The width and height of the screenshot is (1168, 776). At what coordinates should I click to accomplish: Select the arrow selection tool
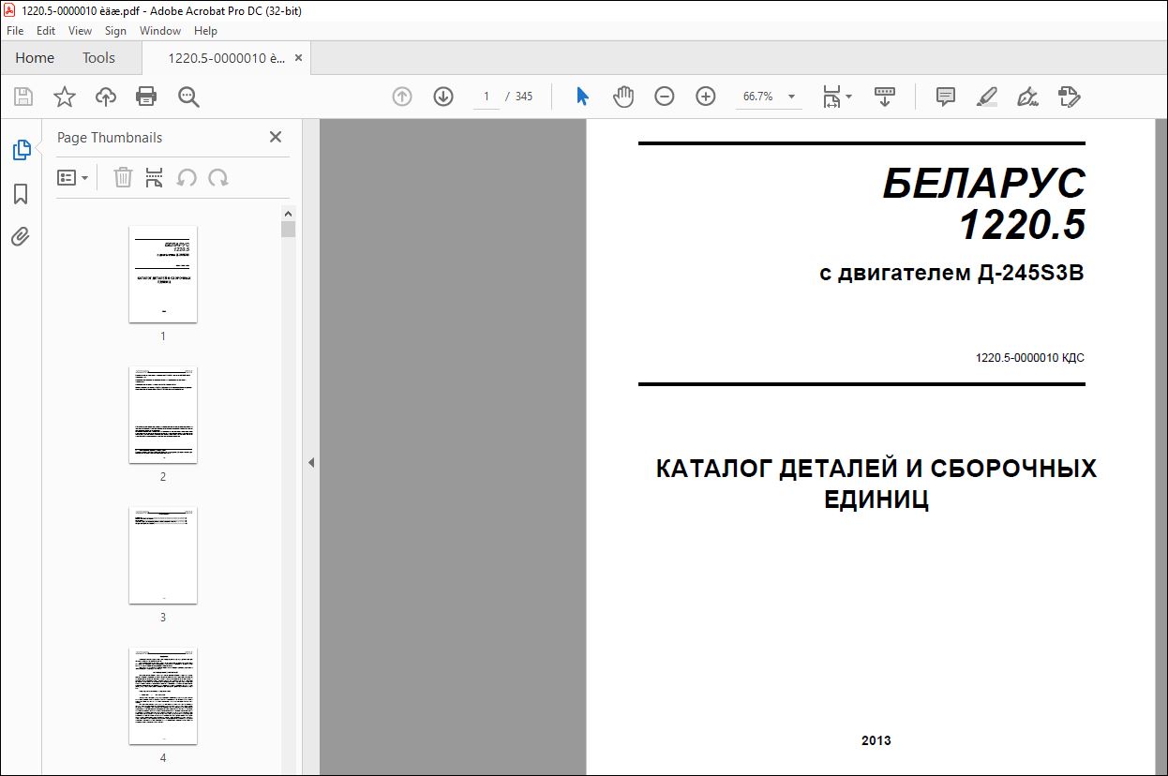pos(582,97)
